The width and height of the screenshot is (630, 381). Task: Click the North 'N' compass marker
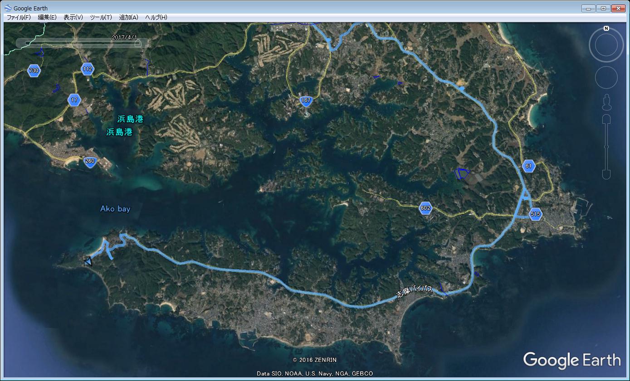click(606, 28)
